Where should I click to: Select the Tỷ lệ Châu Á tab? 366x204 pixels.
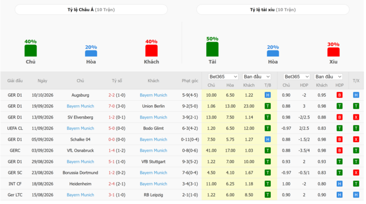[x=91, y=10]
